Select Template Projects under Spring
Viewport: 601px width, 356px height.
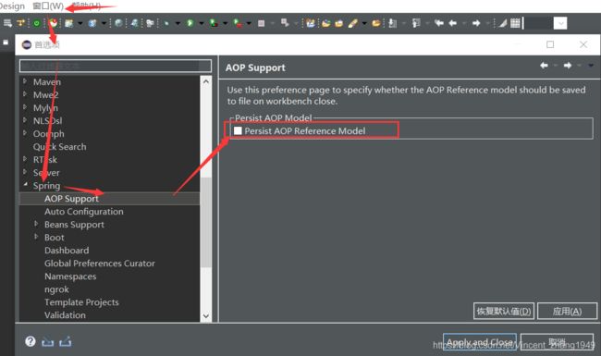[x=81, y=302]
